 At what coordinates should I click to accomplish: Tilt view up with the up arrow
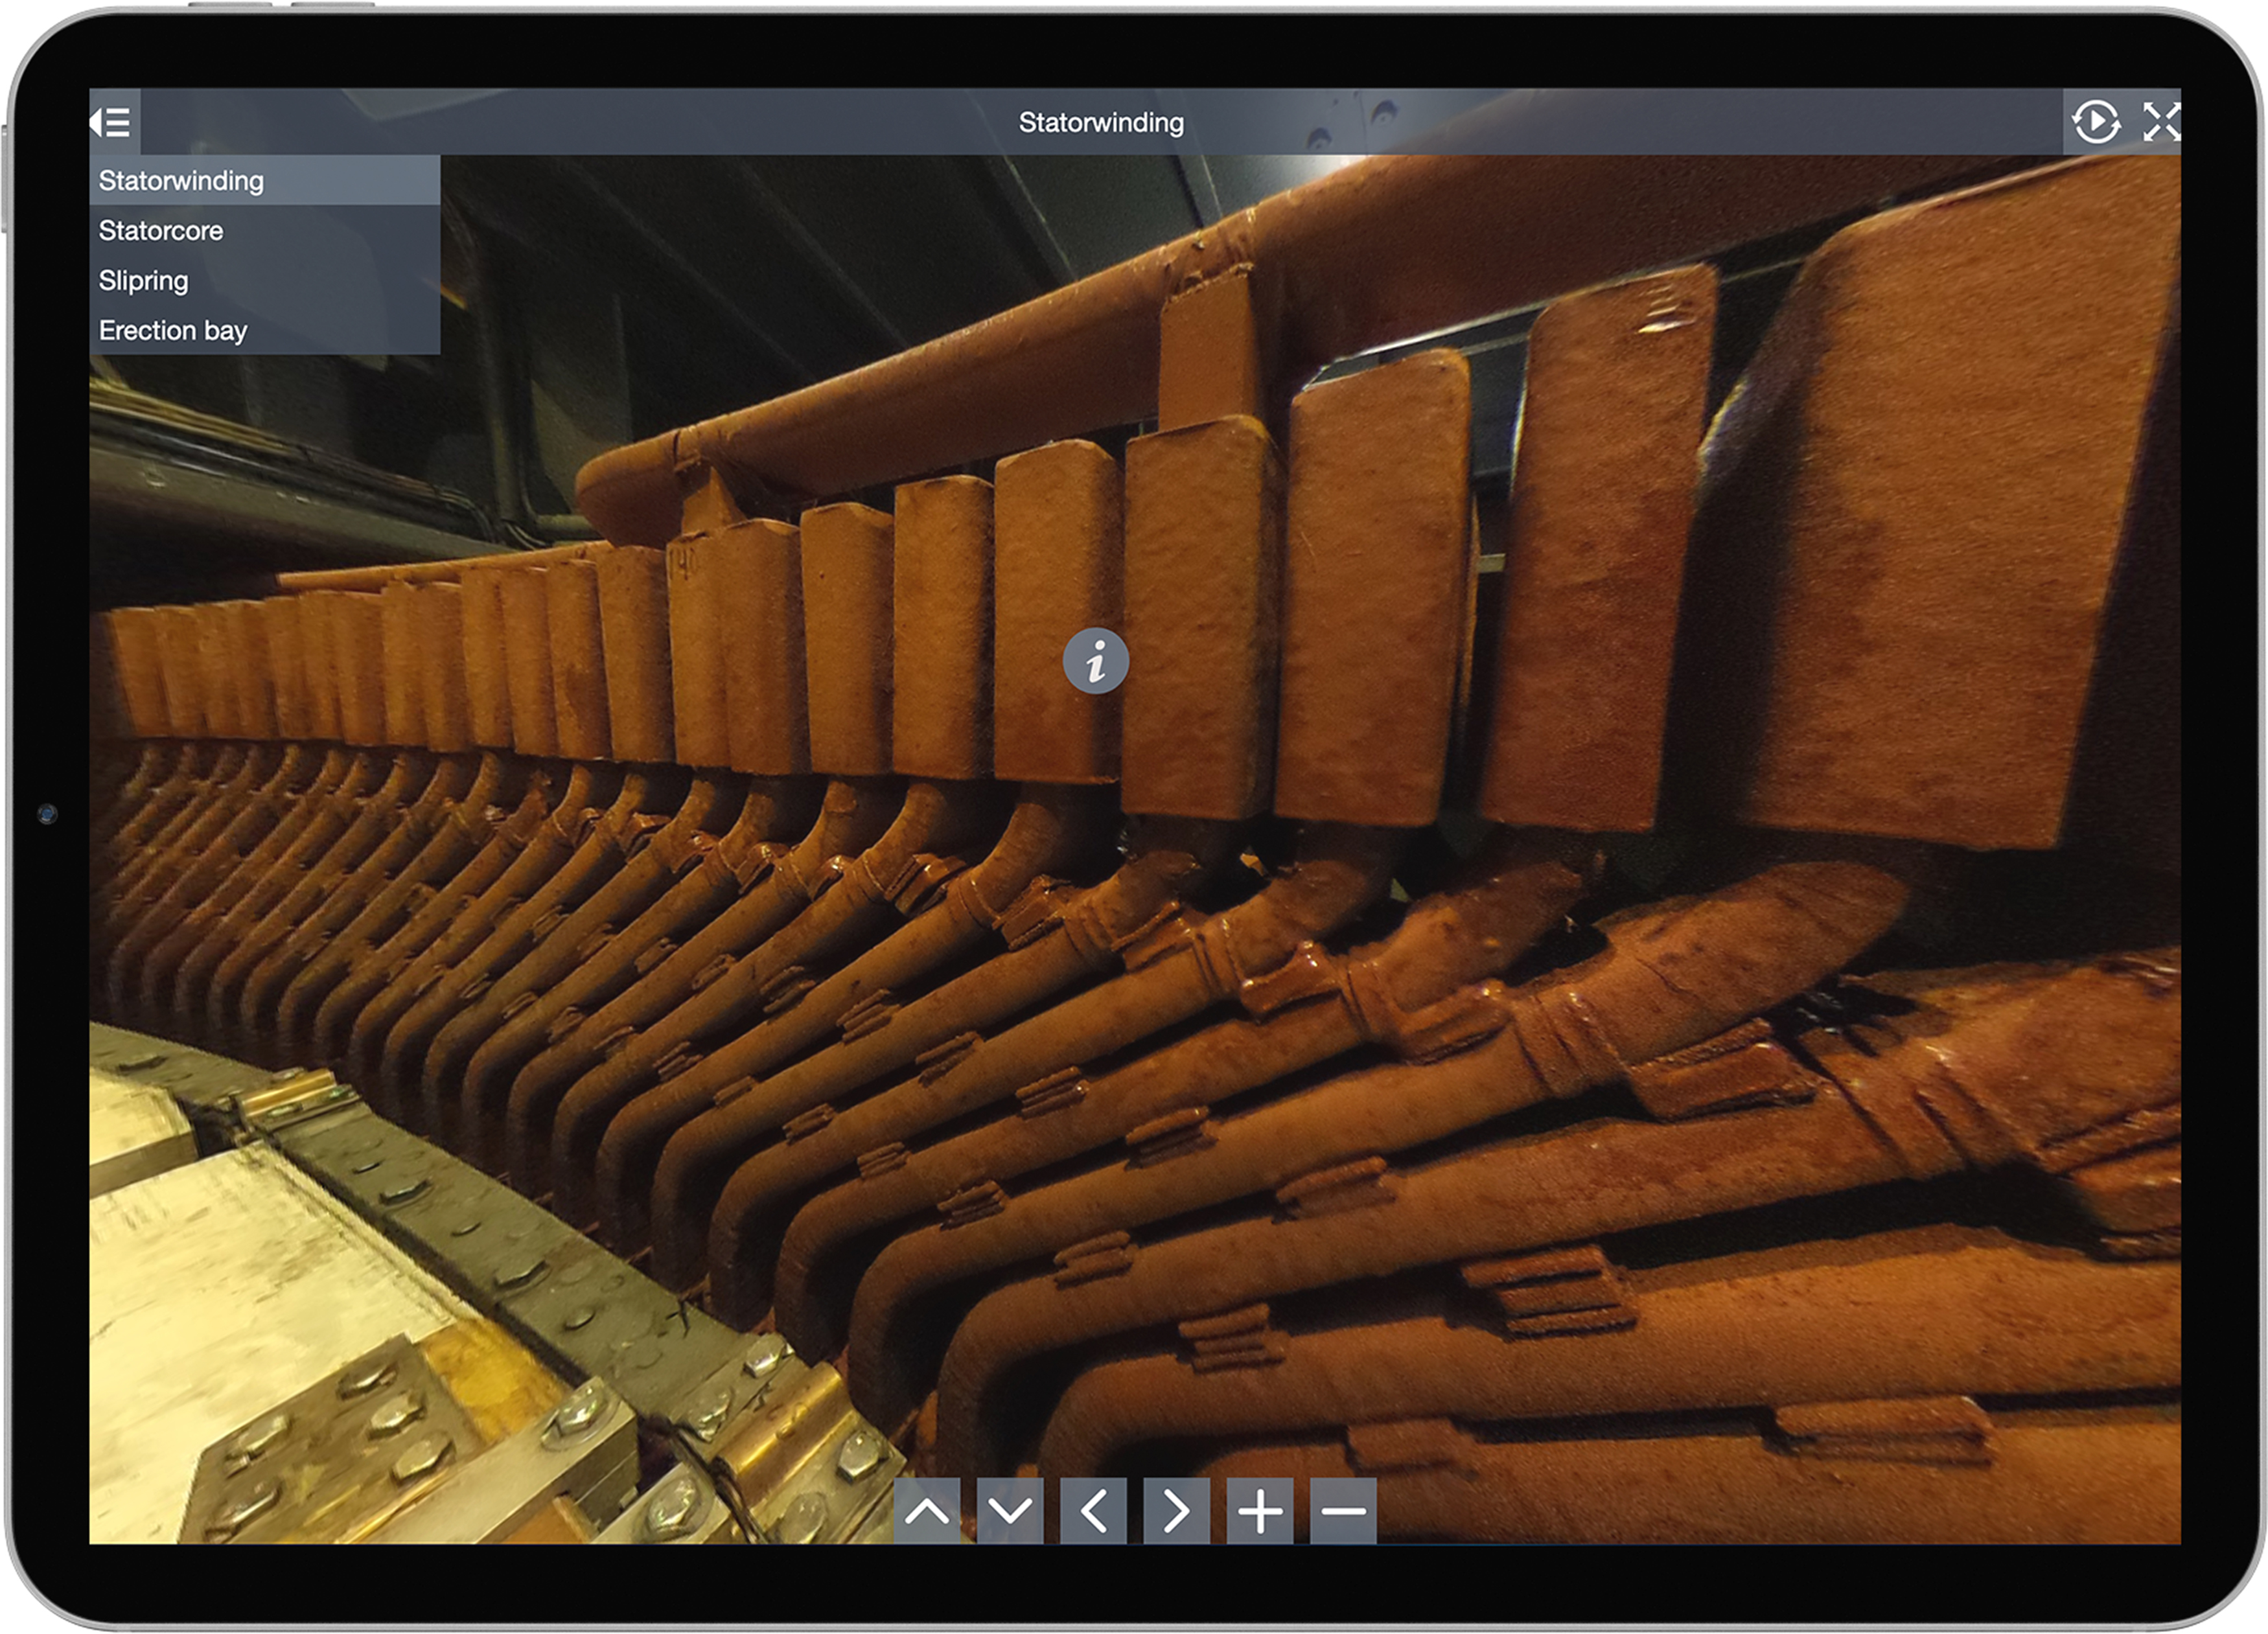927,1510
